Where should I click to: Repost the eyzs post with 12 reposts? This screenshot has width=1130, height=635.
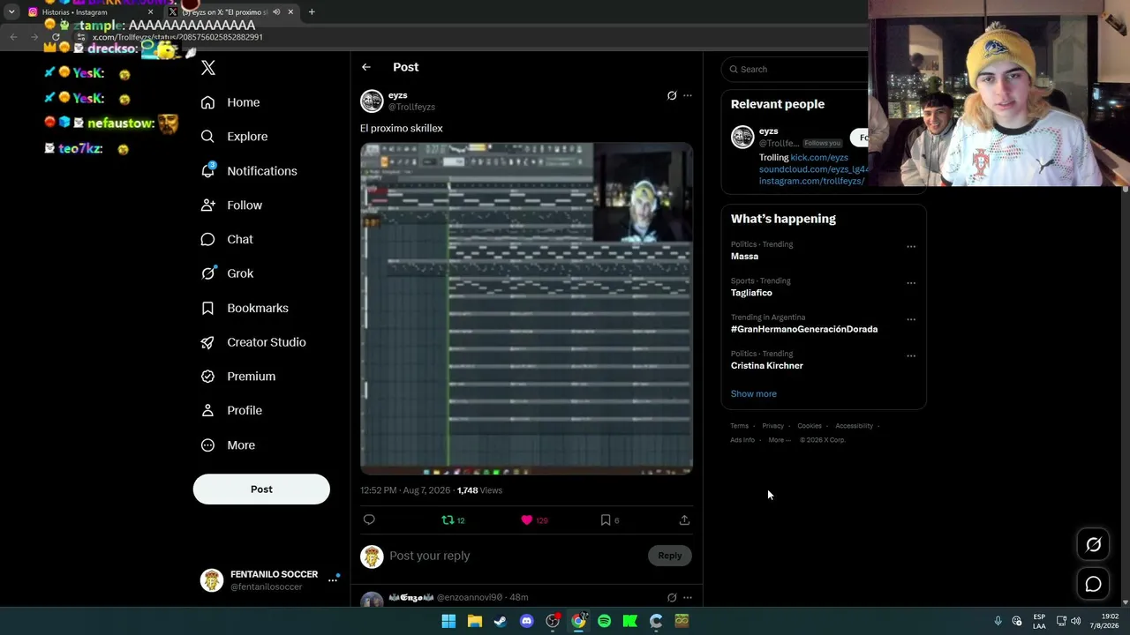453,520
